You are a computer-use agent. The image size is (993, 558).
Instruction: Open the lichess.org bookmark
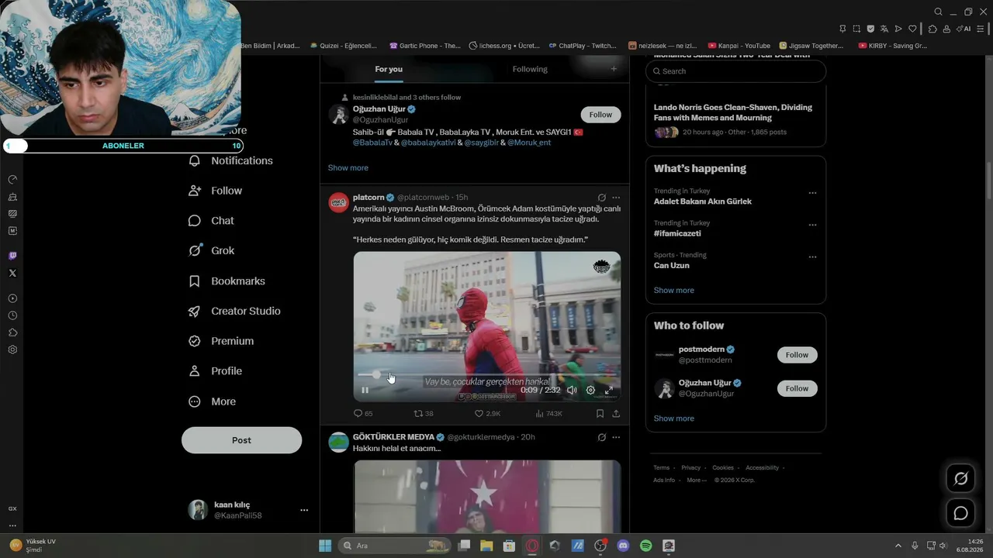[x=506, y=46]
